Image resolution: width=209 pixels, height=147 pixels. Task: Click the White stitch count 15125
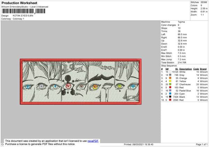click(175, 72)
